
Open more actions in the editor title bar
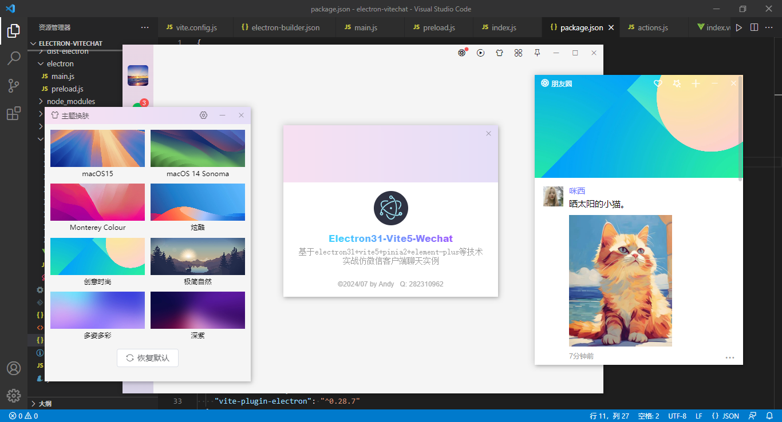pyautogui.click(x=769, y=27)
